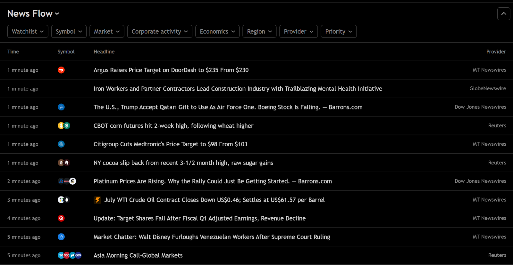Open Iron Workers Mental Health Initiative headline
This screenshot has width=513, height=265.
tap(238, 89)
